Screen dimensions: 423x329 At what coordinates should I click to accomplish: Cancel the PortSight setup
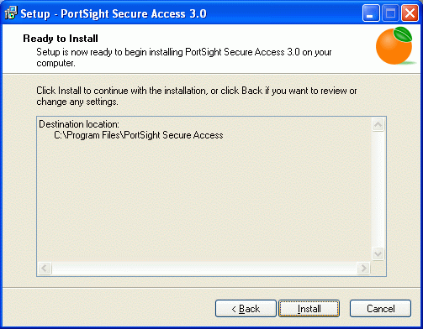point(380,309)
